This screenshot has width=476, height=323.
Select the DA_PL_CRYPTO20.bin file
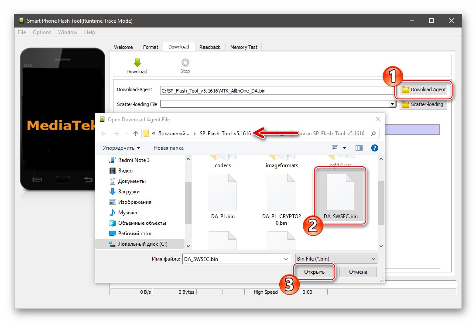281,199
